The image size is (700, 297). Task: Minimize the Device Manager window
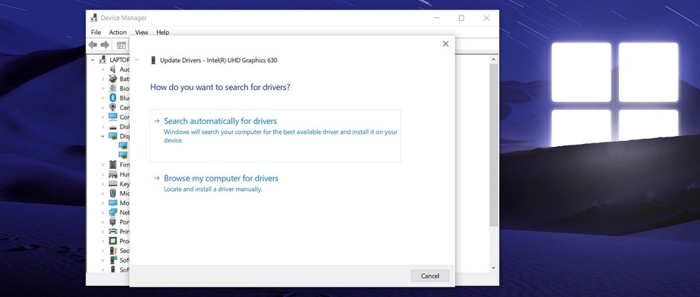[436, 19]
